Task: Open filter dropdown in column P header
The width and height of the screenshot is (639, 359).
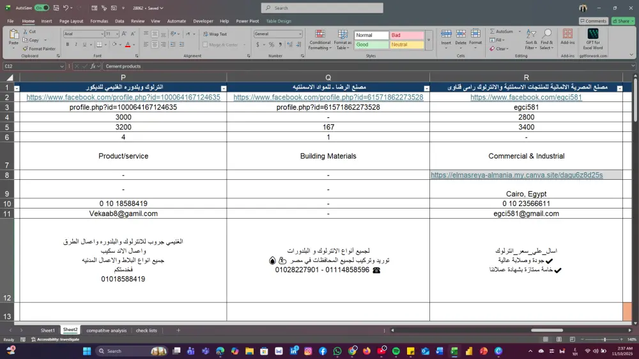Action: [x=223, y=88]
